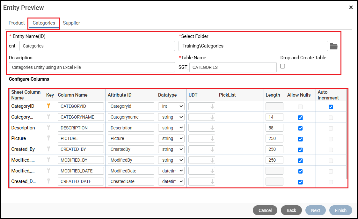Set the Description row key icon
The width and height of the screenshot is (358, 219).
(48, 127)
